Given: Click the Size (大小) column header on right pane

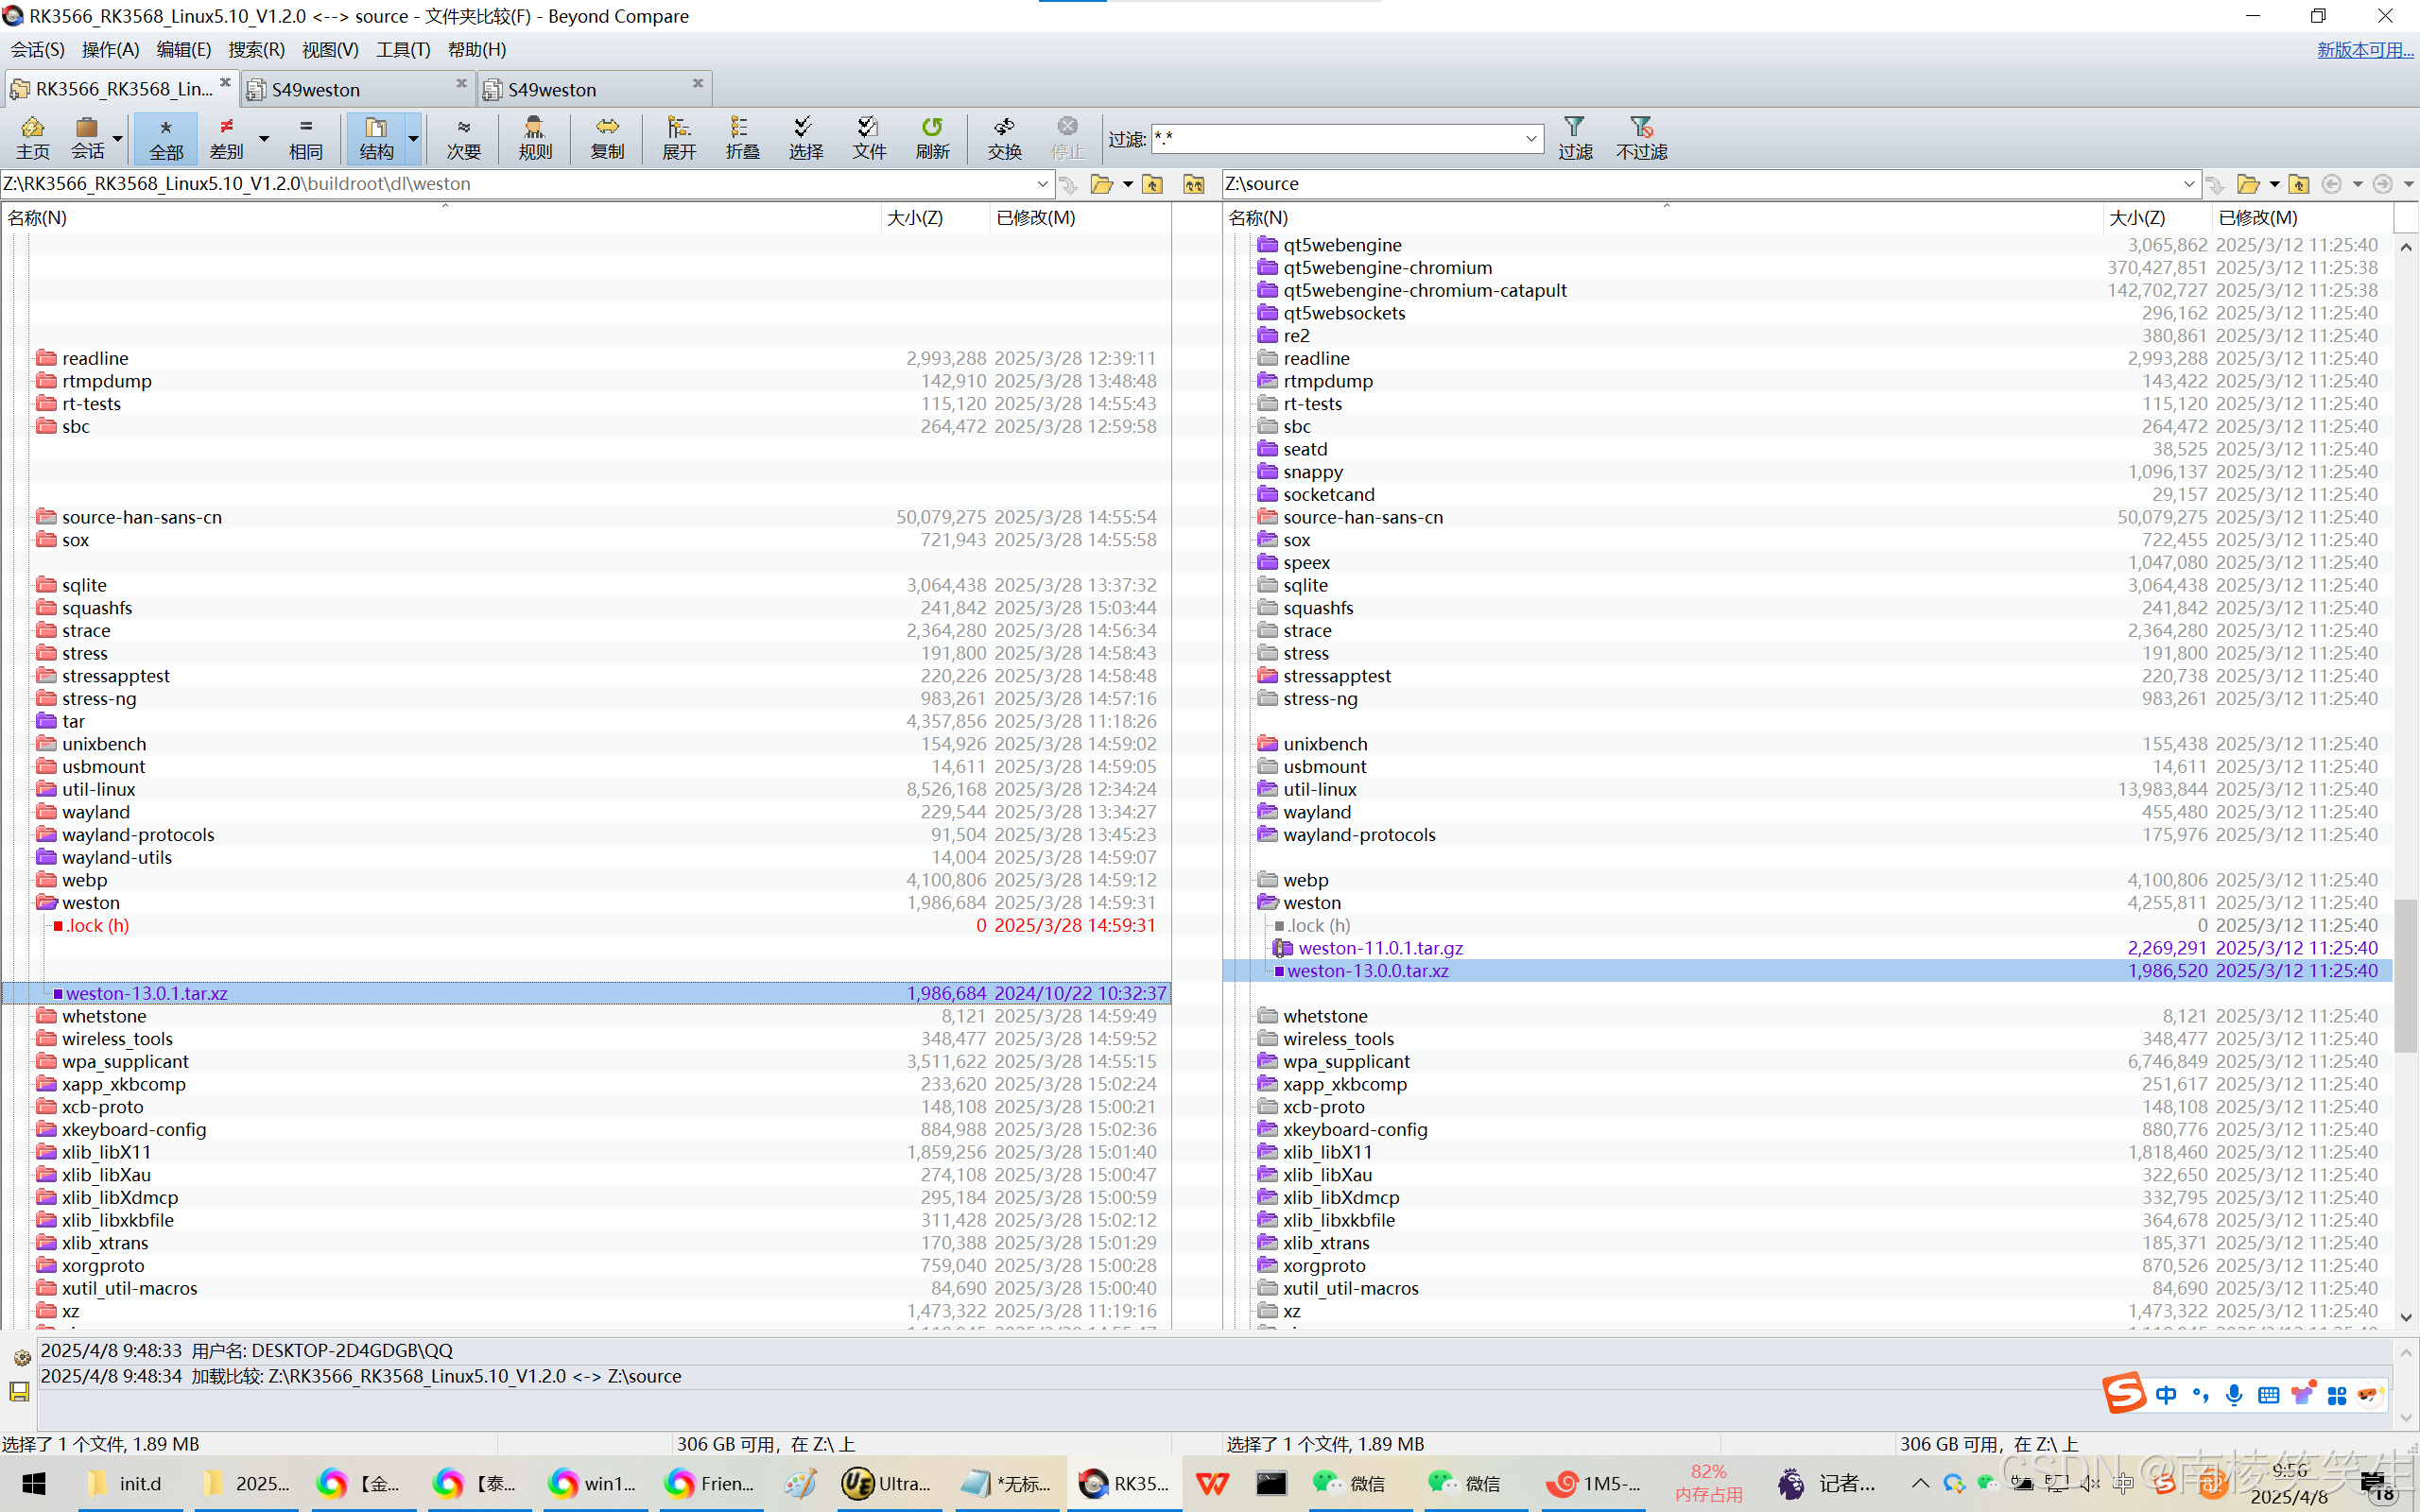Looking at the screenshot, I should pyautogui.click(x=2137, y=217).
